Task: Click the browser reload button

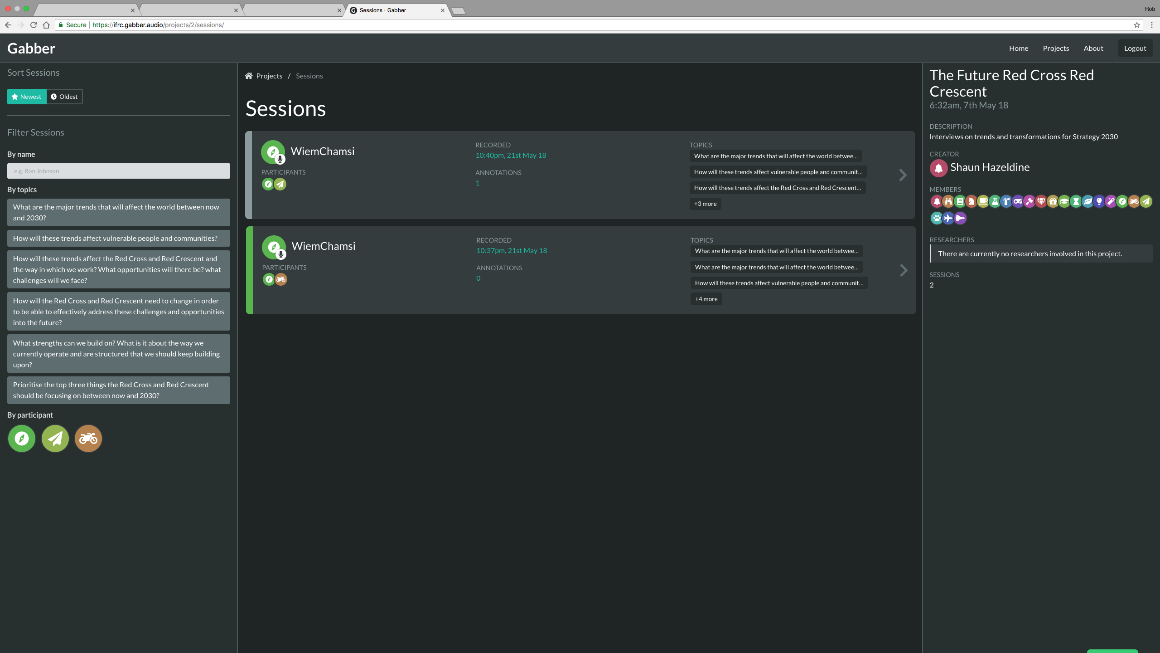Action: click(33, 25)
